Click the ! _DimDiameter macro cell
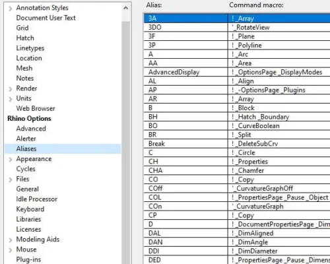330x264 pixels. click(279, 251)
